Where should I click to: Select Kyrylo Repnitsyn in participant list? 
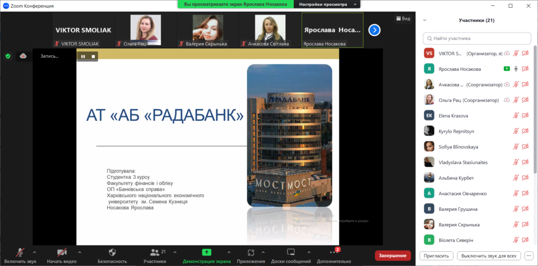pyautogui.click(x=476, y=131)
